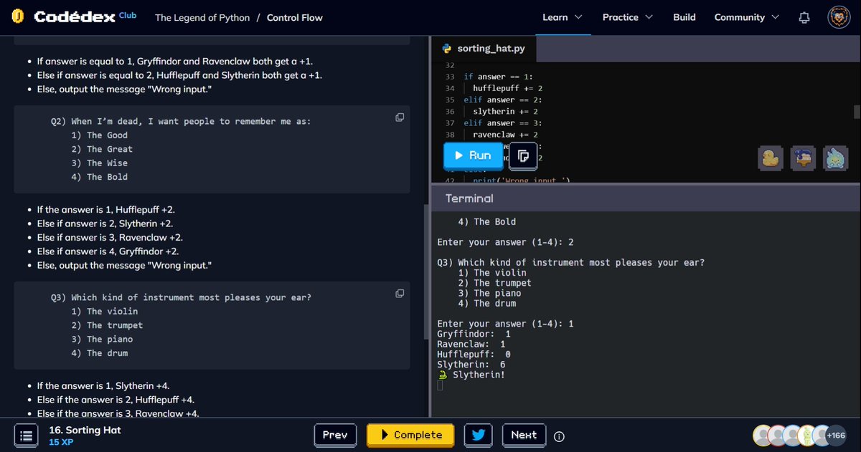Open the user profile avatar

coord(839,17)
